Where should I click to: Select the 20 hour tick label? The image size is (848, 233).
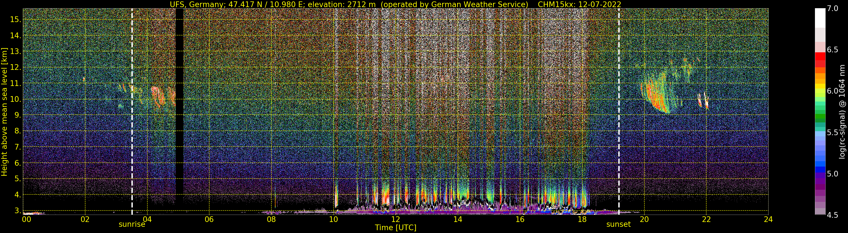click(x=644, y=219)
